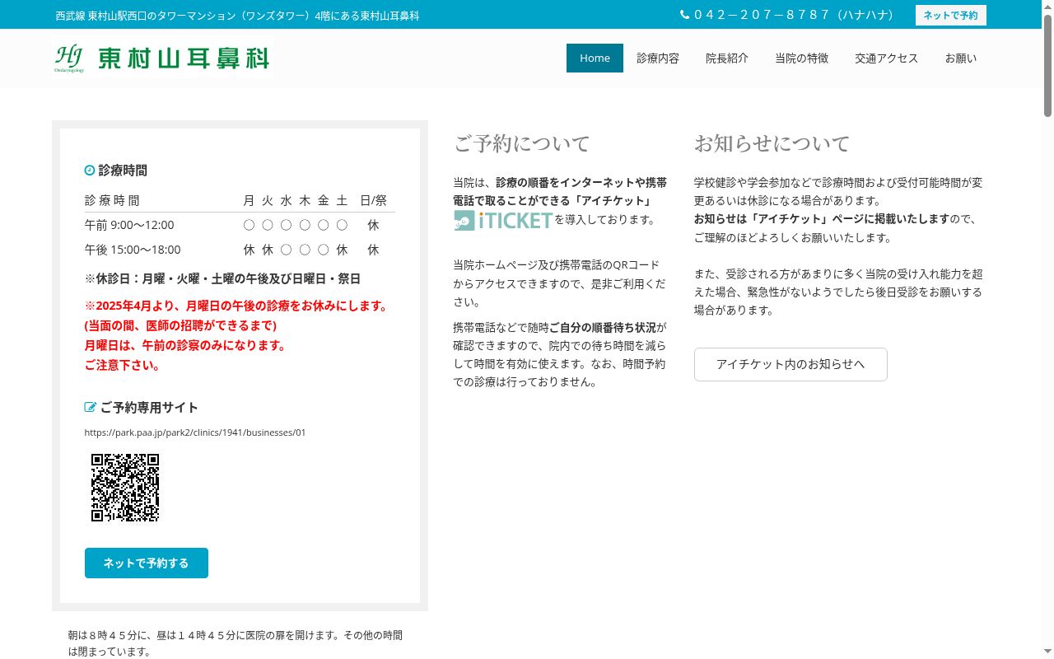This screenshot has width=1054, height=659.
Task: Click the iTICKET logo image
Action: 503,220
